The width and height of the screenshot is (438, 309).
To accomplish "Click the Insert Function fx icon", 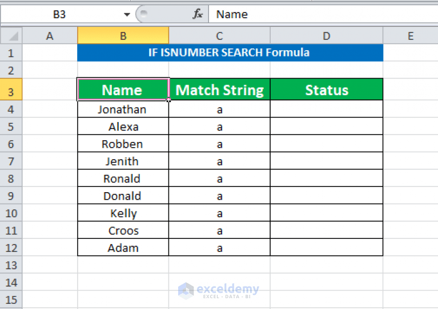I will 198,14.
